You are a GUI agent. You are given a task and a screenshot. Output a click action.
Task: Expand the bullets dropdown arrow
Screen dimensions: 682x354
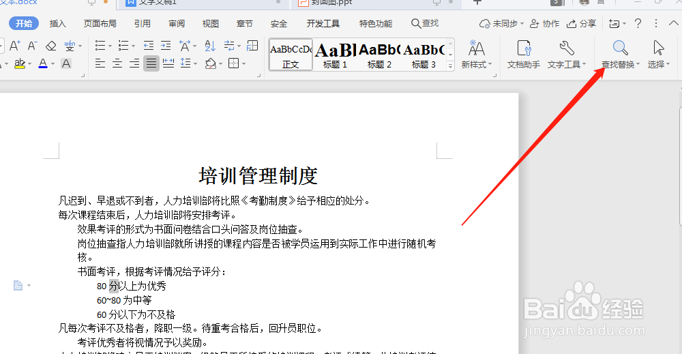tap(110, 46)
